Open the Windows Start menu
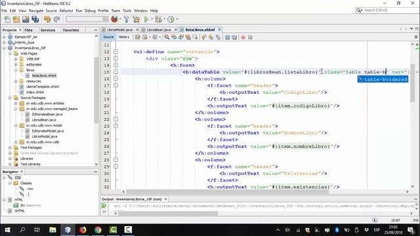 click(x=7, y=230)
